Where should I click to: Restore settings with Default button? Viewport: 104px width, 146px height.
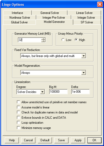click(45, 140)
